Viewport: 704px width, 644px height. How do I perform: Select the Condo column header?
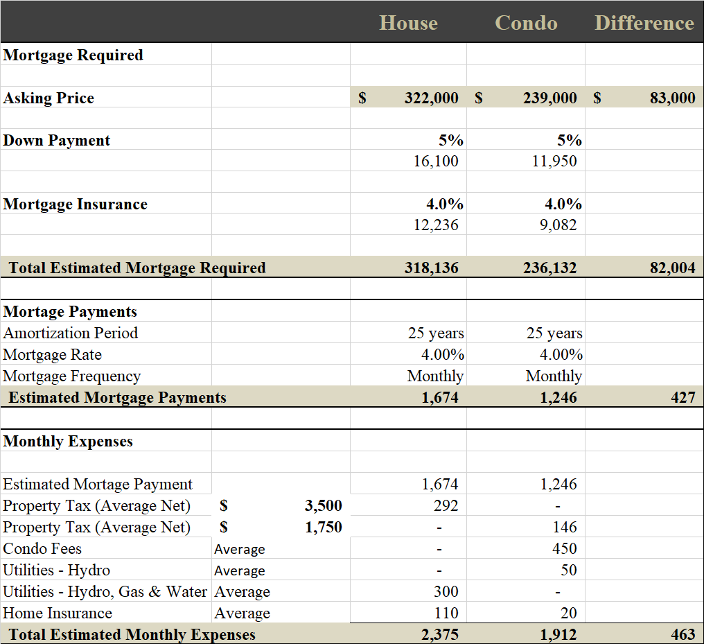pyautogui.click(x=526, y=23)
